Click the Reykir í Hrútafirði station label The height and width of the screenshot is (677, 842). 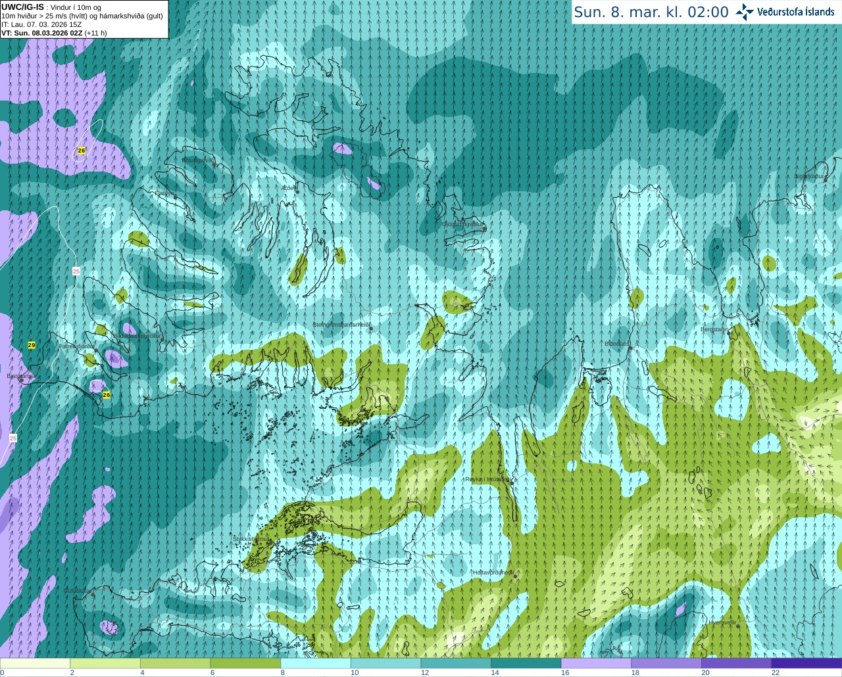click(x=487, y=479)
